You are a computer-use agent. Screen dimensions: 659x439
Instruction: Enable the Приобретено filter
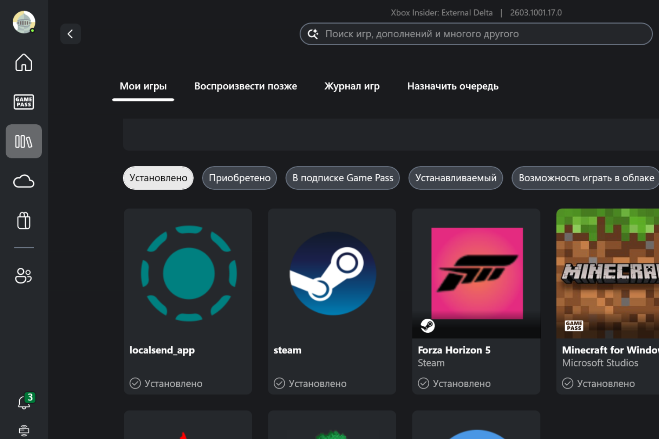(239, 178)
